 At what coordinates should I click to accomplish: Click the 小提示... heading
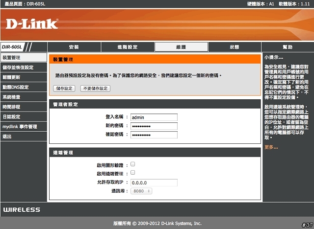point(274,58)
